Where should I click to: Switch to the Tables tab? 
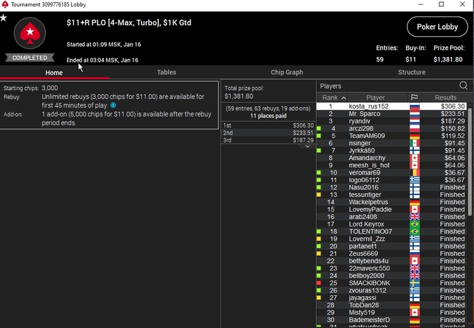tap(167, 73)
